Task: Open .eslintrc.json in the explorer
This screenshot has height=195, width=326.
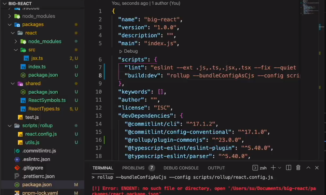Action: pos(36,159)
